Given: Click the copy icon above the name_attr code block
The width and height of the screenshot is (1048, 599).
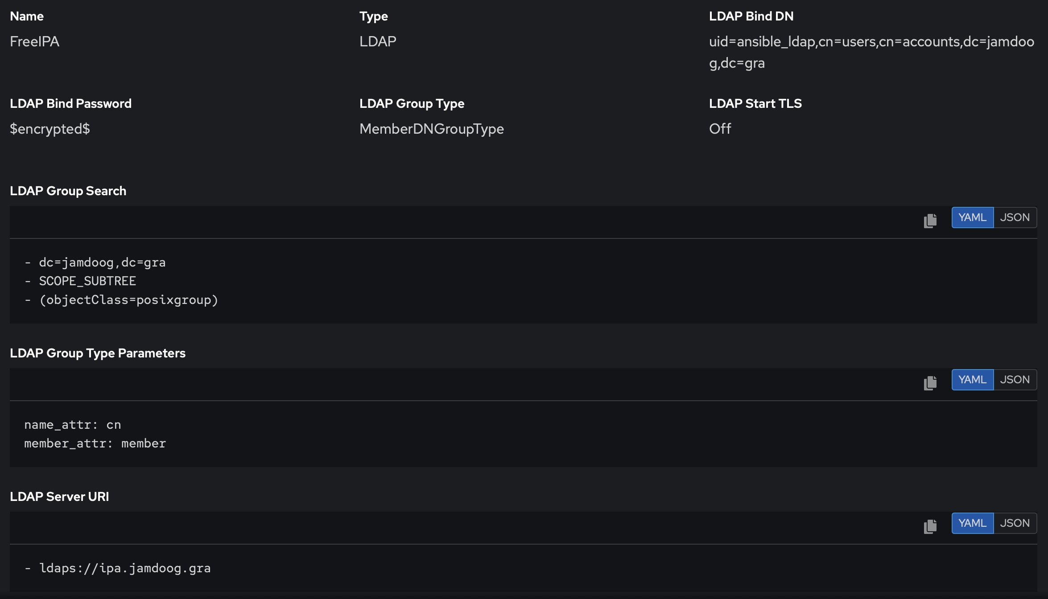Looking at the screenshot, I should pos(929,382).
